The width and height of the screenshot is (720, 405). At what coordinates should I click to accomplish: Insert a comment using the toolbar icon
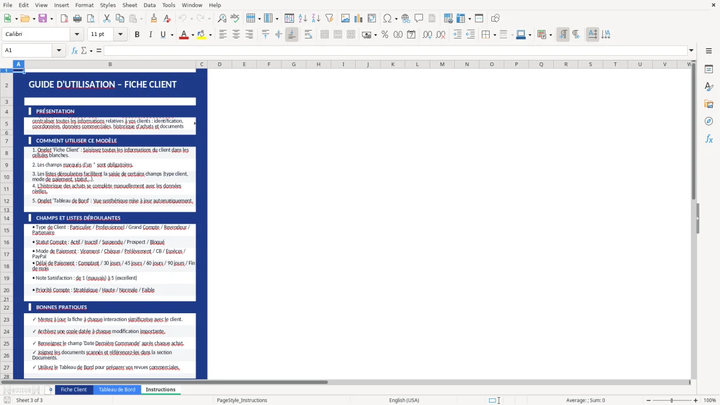coord(419,18)
